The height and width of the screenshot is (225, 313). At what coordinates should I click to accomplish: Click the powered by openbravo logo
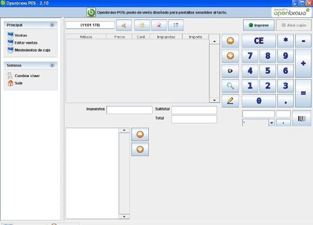[291, 12]
